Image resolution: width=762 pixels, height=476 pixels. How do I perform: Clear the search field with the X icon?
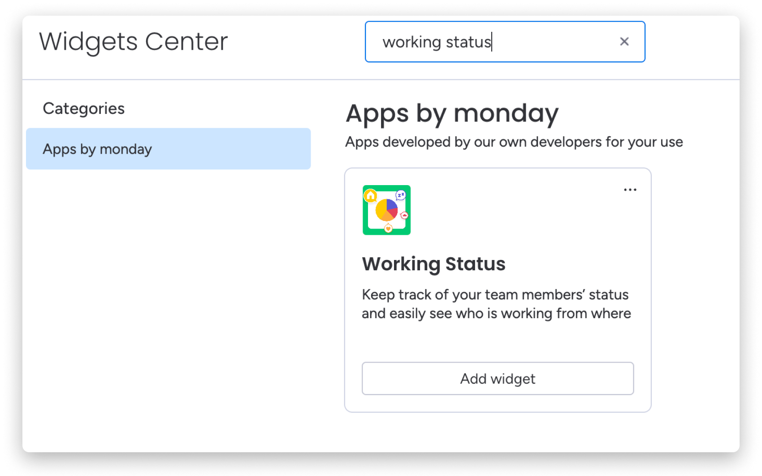click(624, 42)
